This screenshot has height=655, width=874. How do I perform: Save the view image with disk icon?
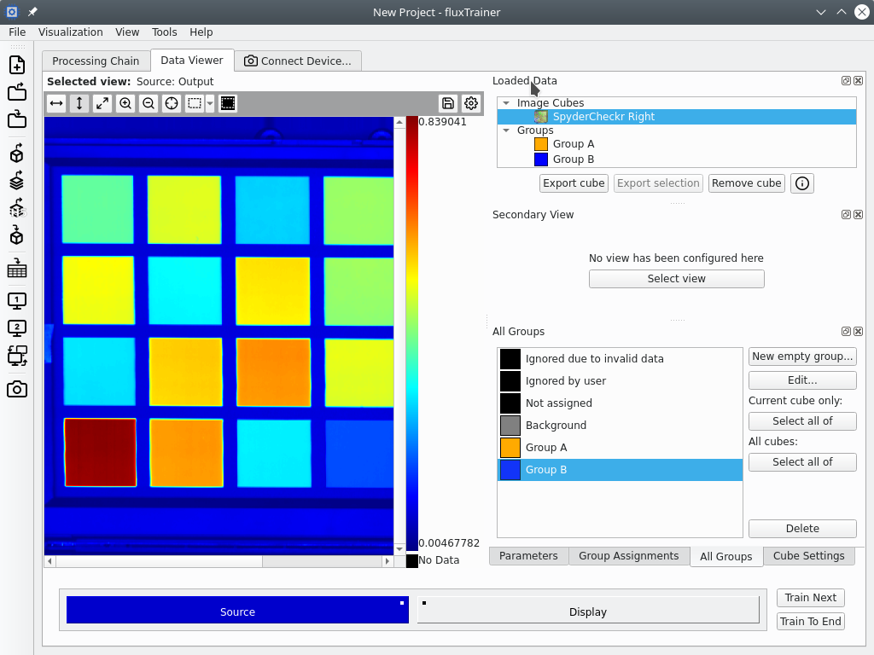(447, 103)
